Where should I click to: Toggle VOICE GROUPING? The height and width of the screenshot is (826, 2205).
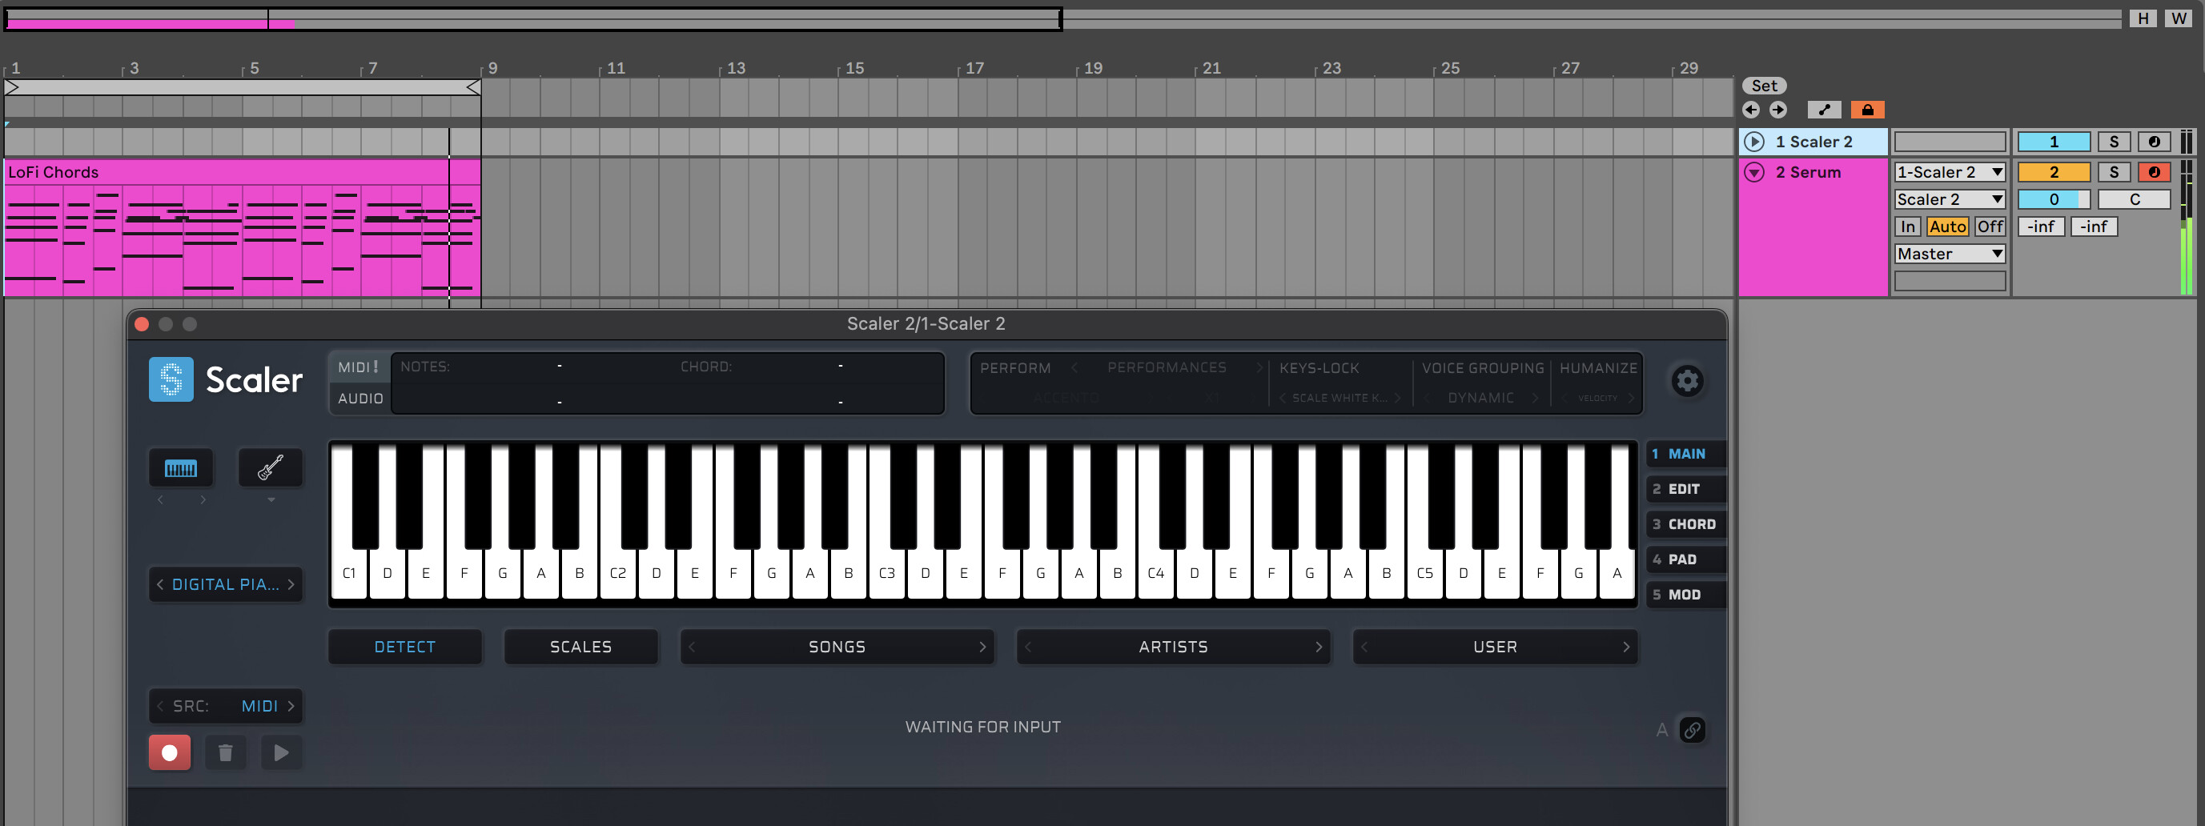[x=1483, y=368]
